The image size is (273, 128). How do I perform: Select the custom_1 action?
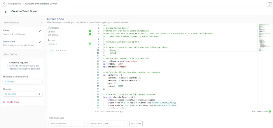pyautogui.click(x=52, y=44)
